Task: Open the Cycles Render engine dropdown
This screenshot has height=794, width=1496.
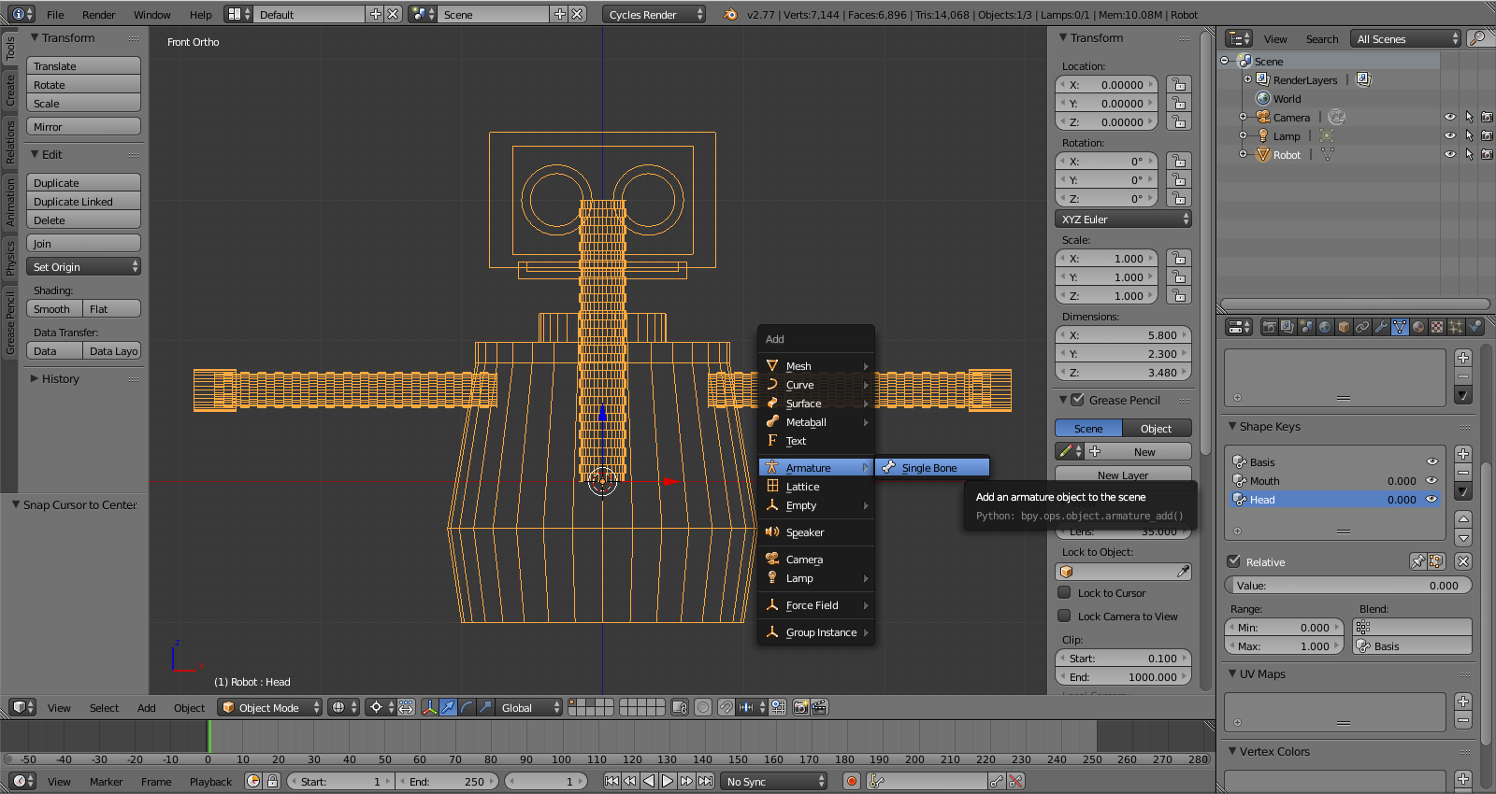Action: (x=654, y=14)
